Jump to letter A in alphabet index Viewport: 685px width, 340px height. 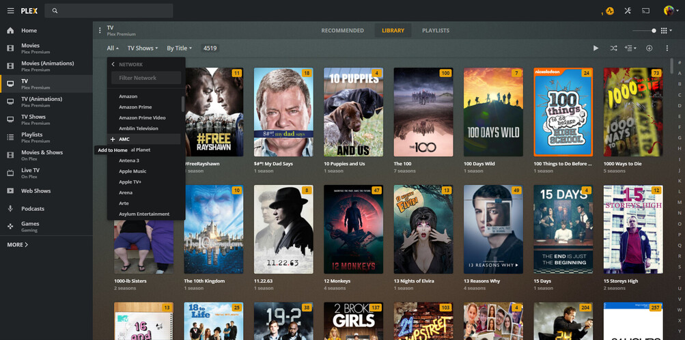tap(680, 73)
